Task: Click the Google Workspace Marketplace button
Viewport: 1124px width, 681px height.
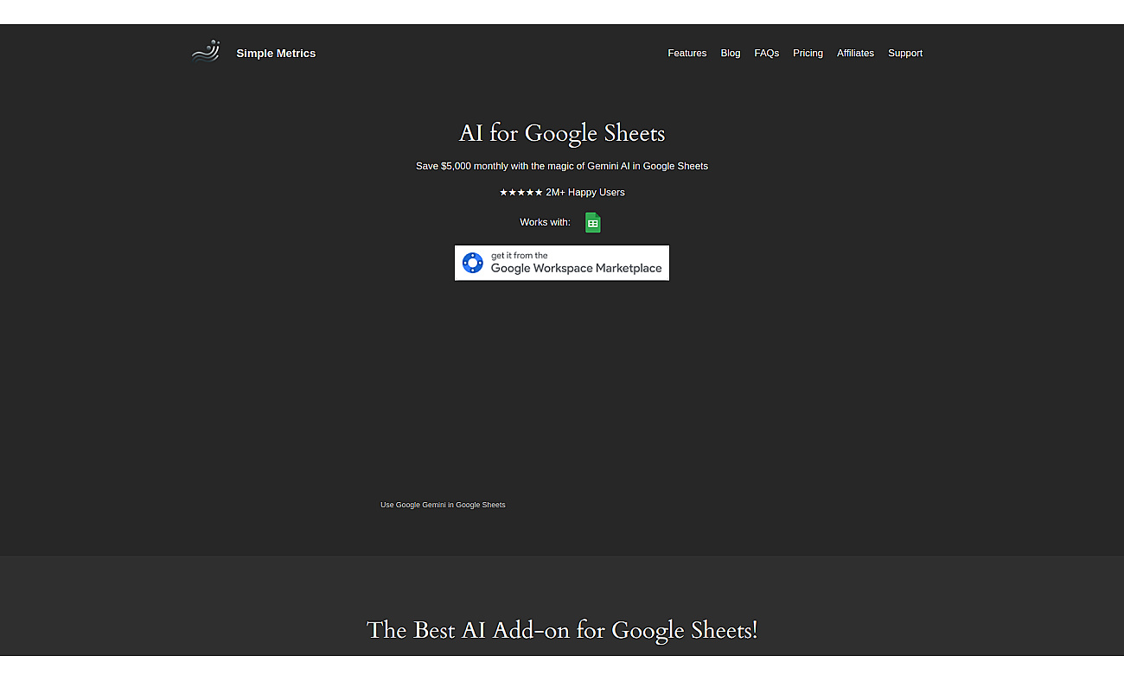Action: [x=562, y=263]
